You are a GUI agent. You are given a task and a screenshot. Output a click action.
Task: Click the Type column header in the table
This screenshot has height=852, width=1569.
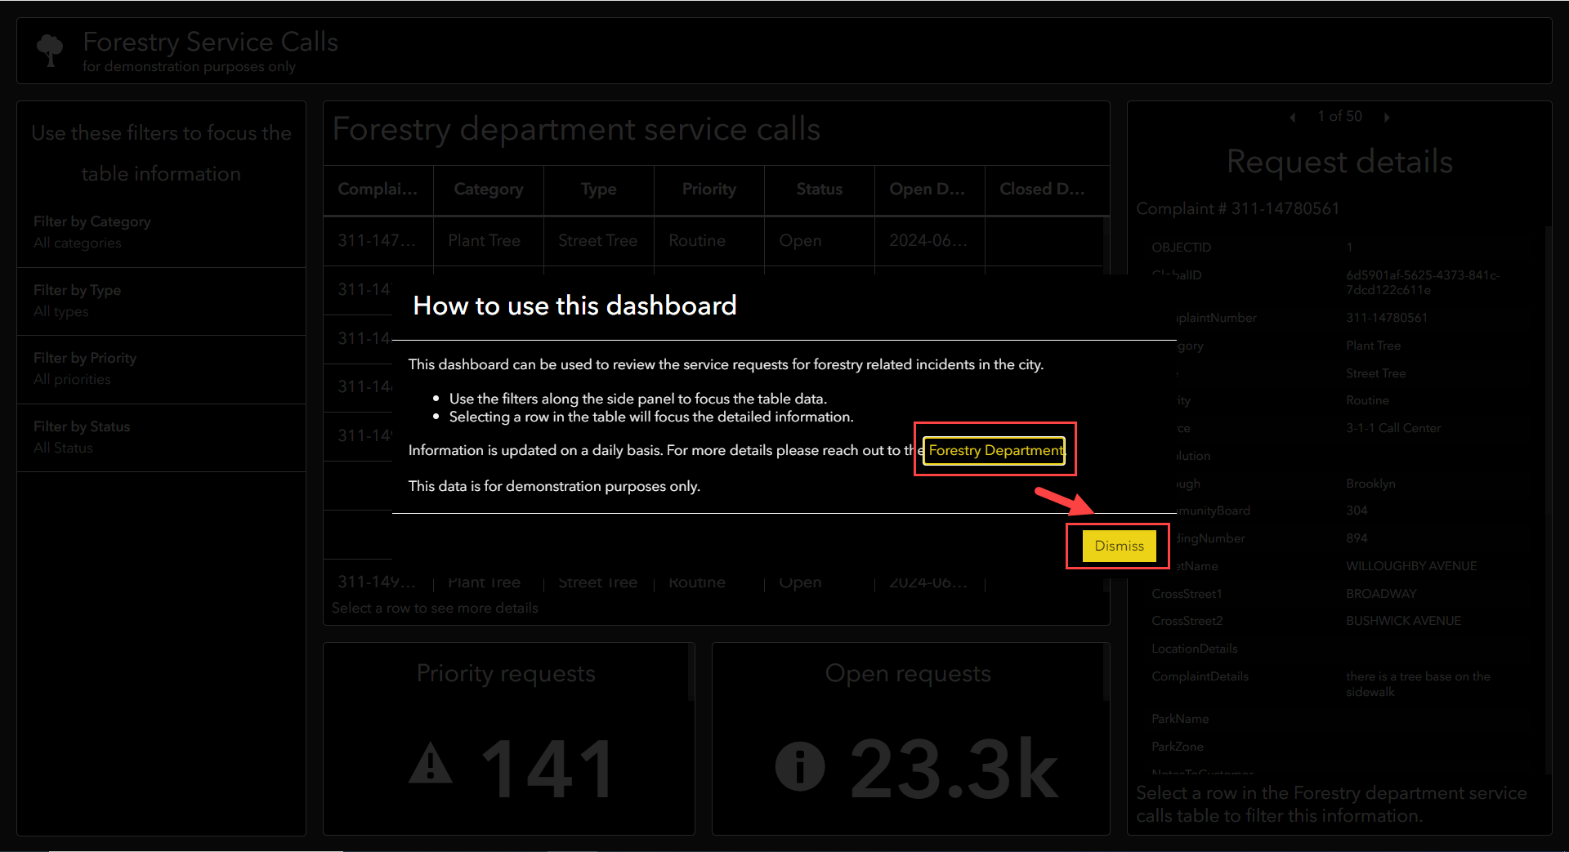point(599,190)
